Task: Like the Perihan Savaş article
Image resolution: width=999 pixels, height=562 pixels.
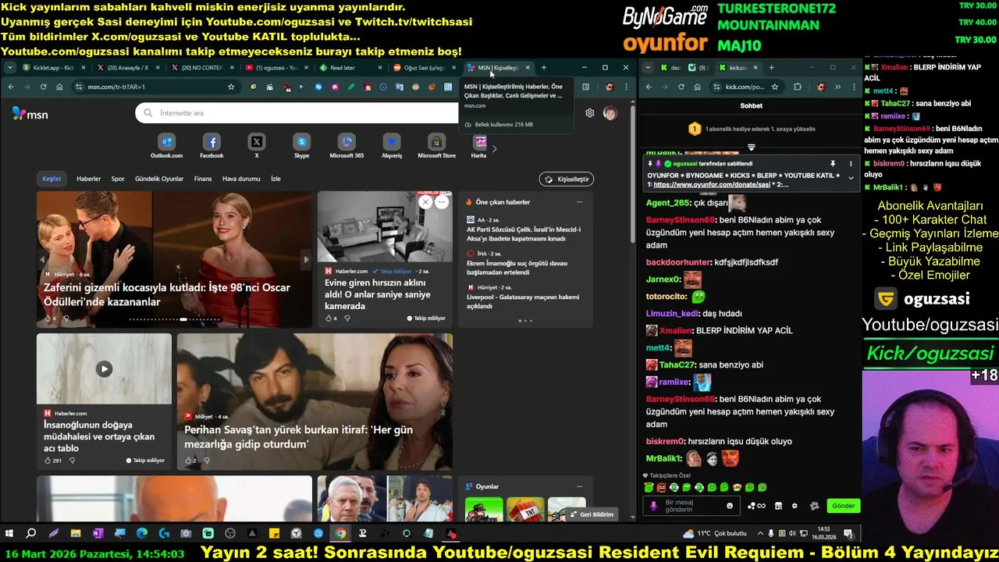Action: [x=190, y=461]
